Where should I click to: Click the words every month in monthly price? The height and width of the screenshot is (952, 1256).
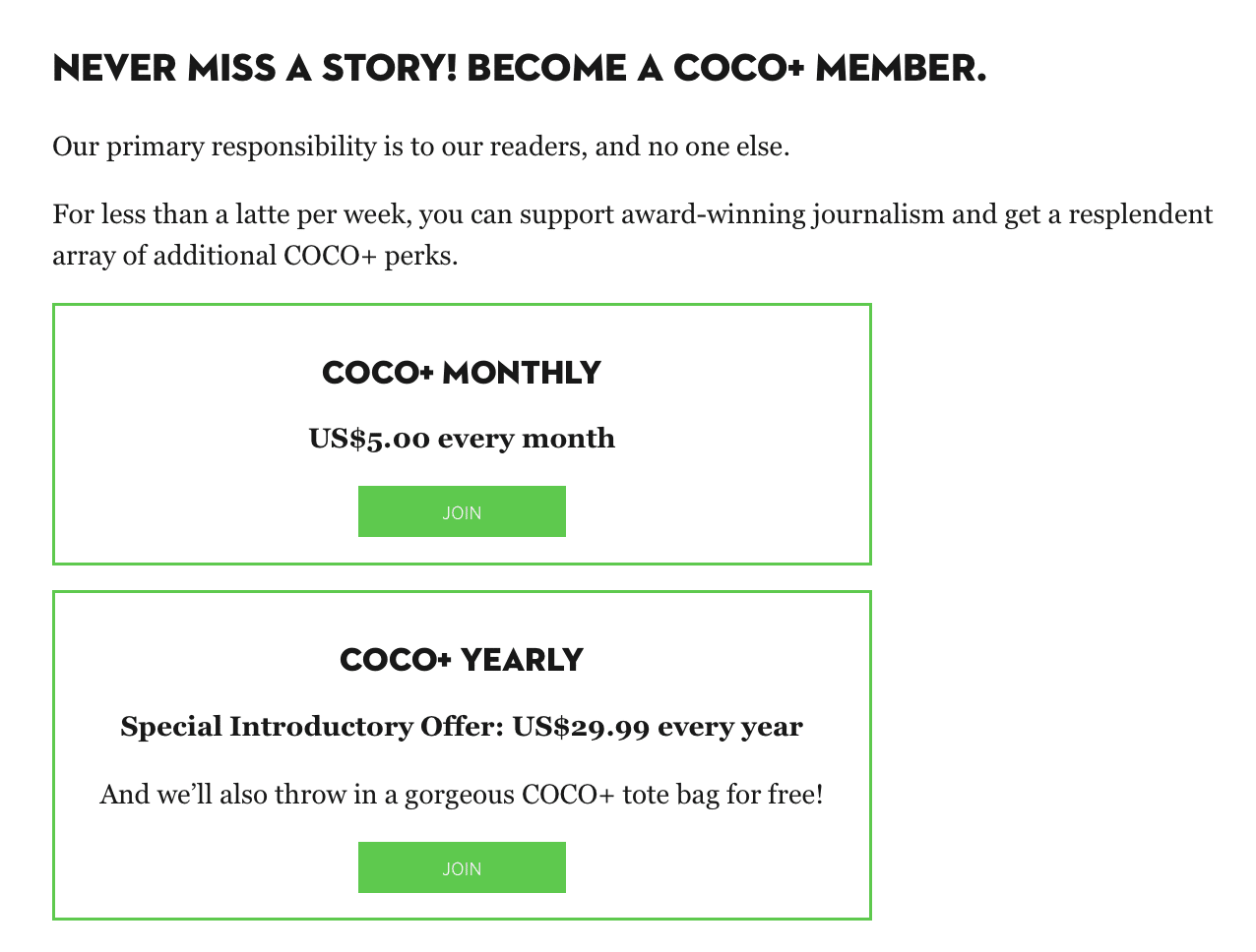click(x=526, y=439)
